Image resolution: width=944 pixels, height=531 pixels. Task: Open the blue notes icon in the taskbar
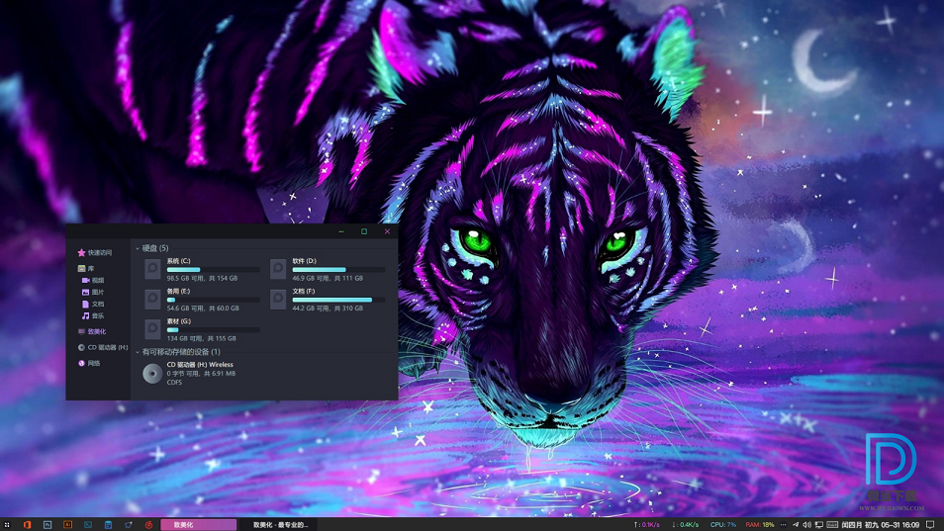[x=109, y=524]
